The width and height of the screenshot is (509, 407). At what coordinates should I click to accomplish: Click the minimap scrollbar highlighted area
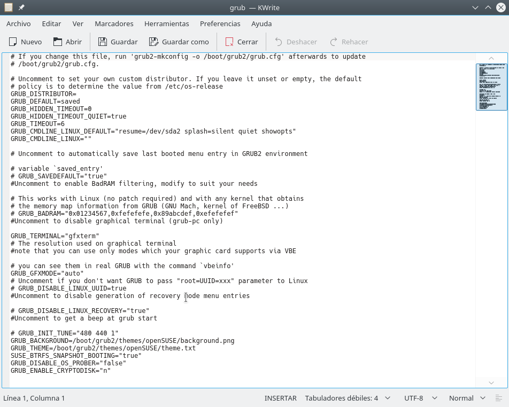(x=491, y=87)
